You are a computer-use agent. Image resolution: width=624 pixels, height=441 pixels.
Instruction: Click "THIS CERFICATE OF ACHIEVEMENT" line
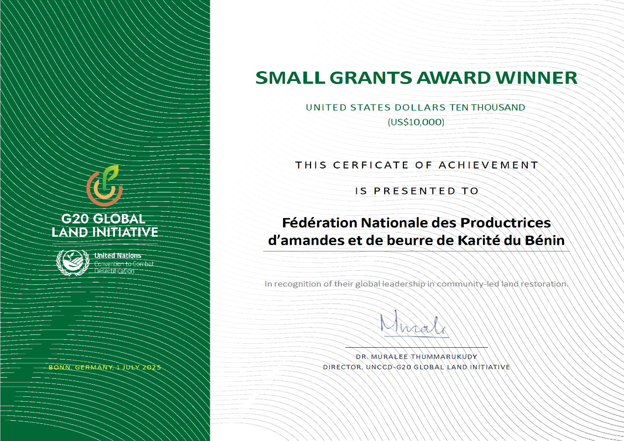pyautogui.click(x=417, y=165)
